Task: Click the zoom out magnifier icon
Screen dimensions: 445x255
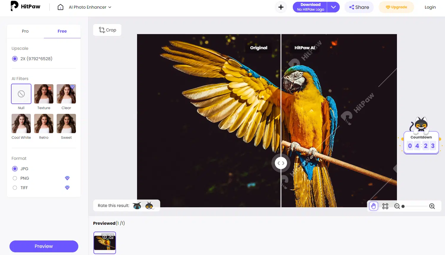Action: coord(397,206)
